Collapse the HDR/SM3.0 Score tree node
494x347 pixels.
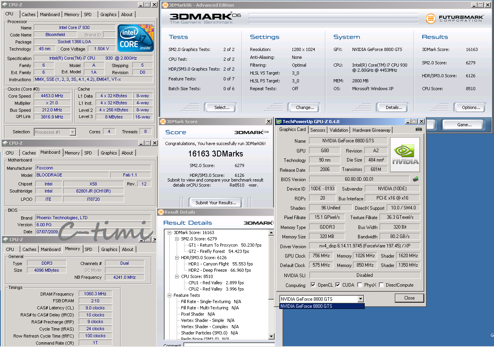[177, 258]
